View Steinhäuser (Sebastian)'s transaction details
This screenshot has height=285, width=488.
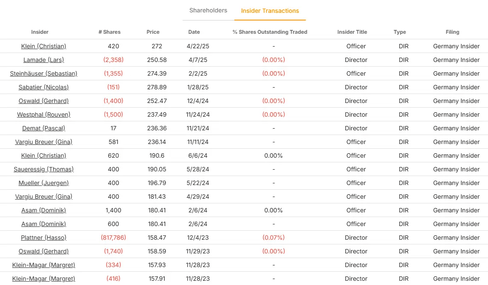pyautogui.click(x=43, y=73)
